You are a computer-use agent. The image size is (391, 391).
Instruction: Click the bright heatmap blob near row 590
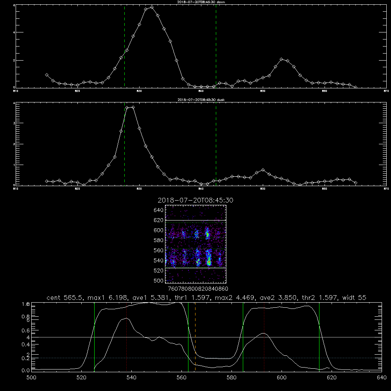point(207,234)
